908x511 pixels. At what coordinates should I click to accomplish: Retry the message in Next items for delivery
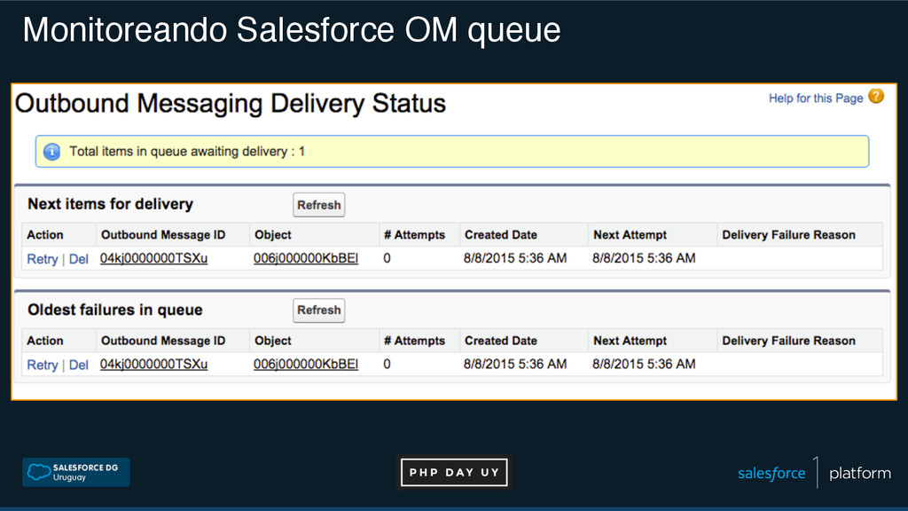tap(43, 259)
